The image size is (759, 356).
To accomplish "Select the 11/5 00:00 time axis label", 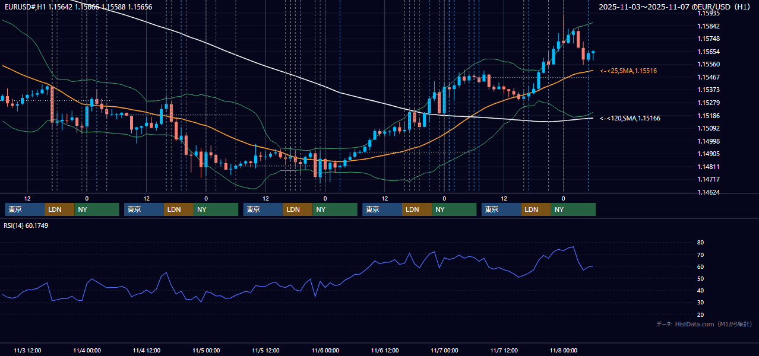I will click(x=206, y=350).
